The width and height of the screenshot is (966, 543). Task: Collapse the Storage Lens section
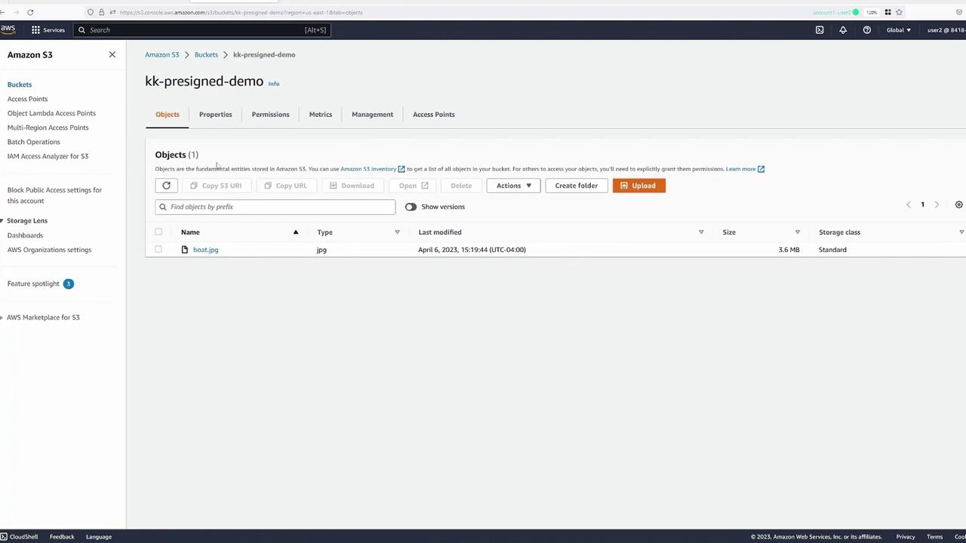2,220
